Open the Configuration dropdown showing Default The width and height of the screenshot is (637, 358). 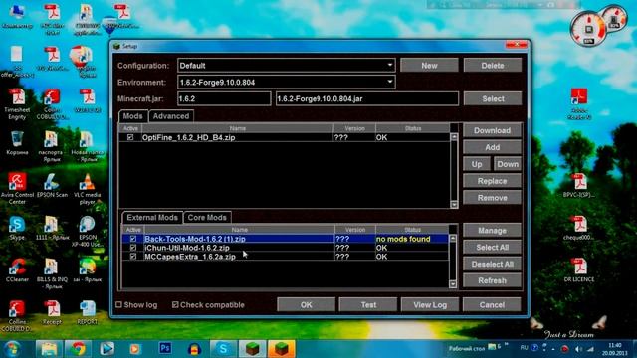click(x=287, y=66)
